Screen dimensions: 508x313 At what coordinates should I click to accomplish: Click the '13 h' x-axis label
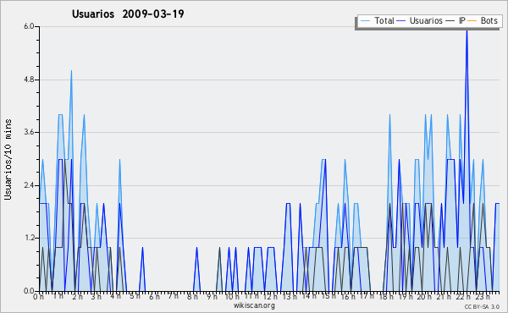(x=290, y=296)
